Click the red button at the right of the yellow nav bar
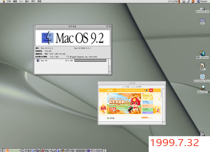 coord(151,90)
